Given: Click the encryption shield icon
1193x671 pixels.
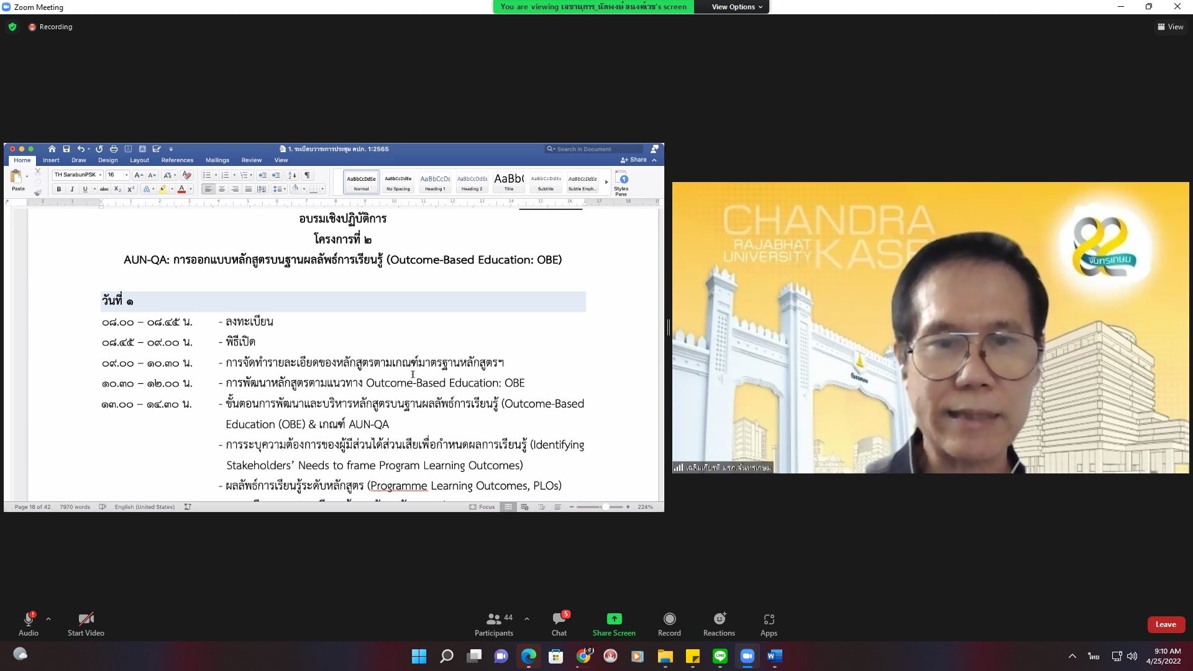Looking at the screenshot, I should (x=12, y=27).
